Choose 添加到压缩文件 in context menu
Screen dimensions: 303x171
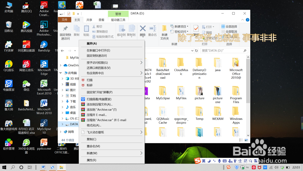[112, 104]
